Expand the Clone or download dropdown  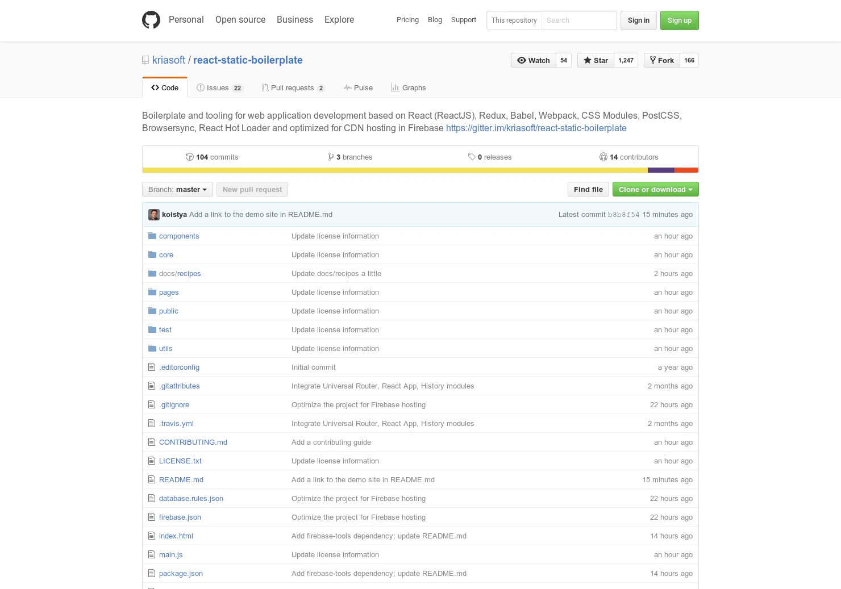point(655,189)
